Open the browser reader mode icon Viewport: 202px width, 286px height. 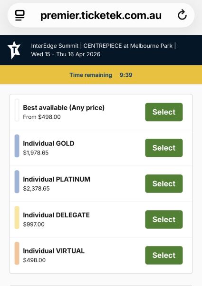(19, 15)
